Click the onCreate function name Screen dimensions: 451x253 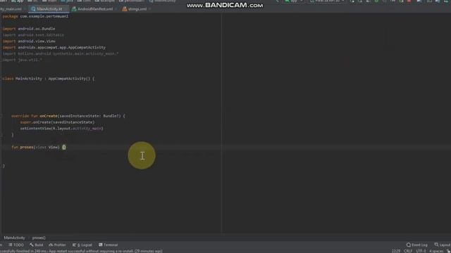(x=49, y=116)
